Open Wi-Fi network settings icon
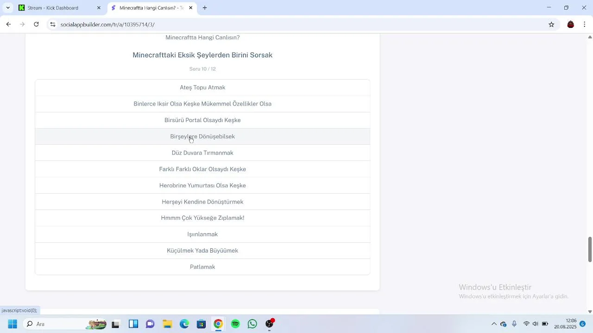 click(526, 324)
